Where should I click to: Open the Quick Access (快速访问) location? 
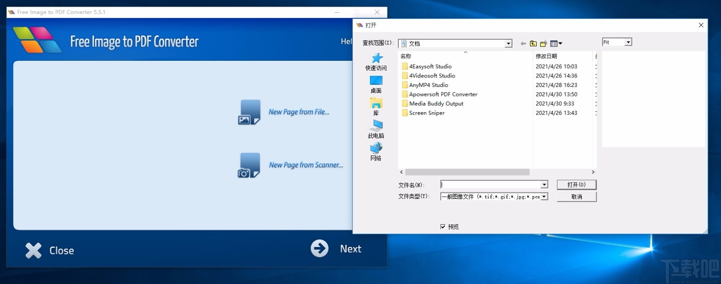coord(376,62)
